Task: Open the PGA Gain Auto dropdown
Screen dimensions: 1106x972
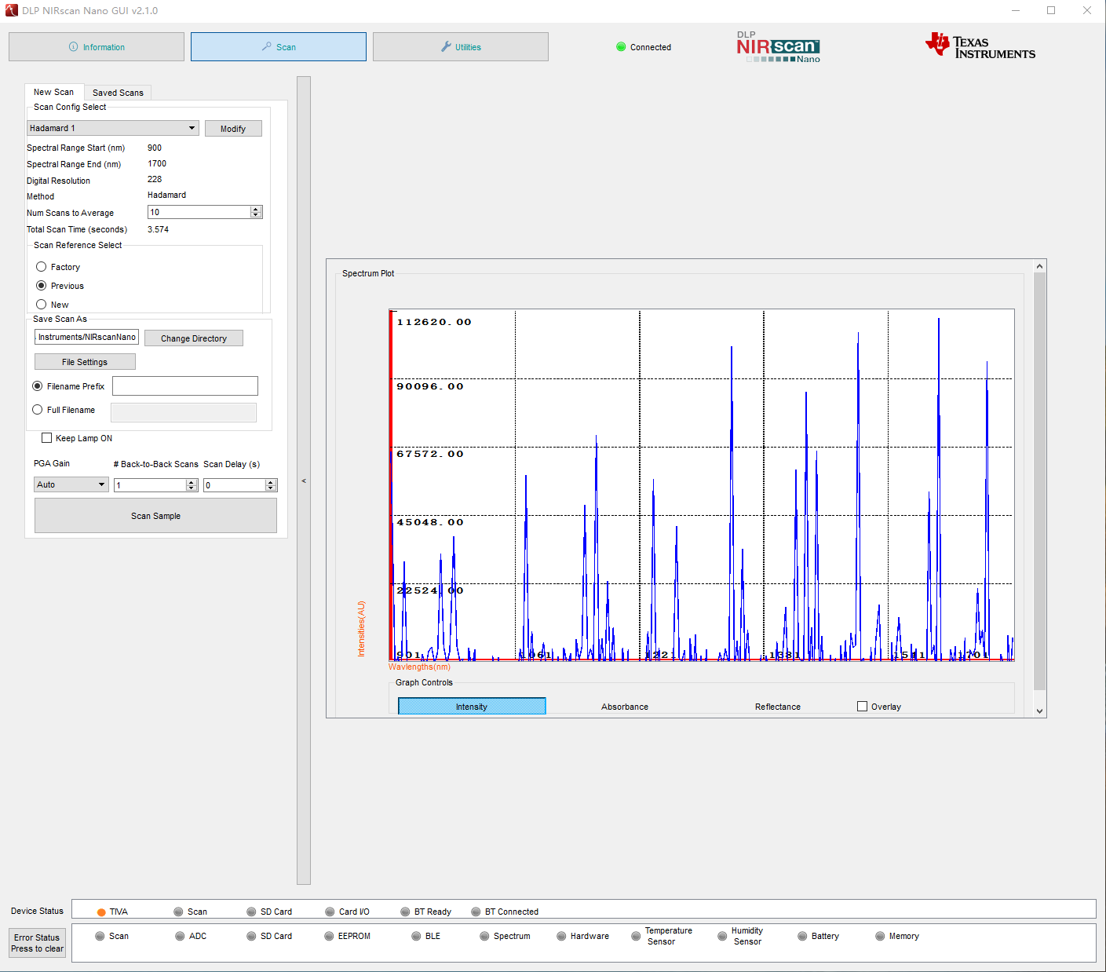Action: 71,484
